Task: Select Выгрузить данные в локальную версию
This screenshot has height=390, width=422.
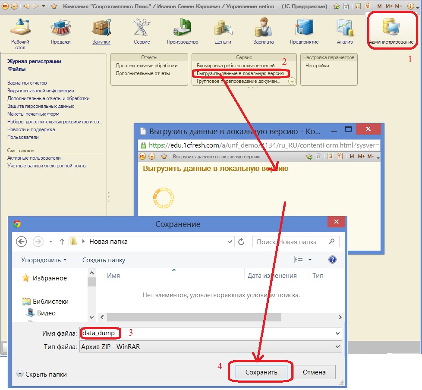Action: [240, 73]
